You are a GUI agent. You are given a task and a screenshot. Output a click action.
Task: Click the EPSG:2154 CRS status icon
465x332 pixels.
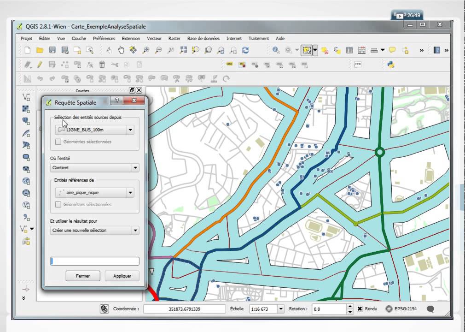tap(389, 308)
